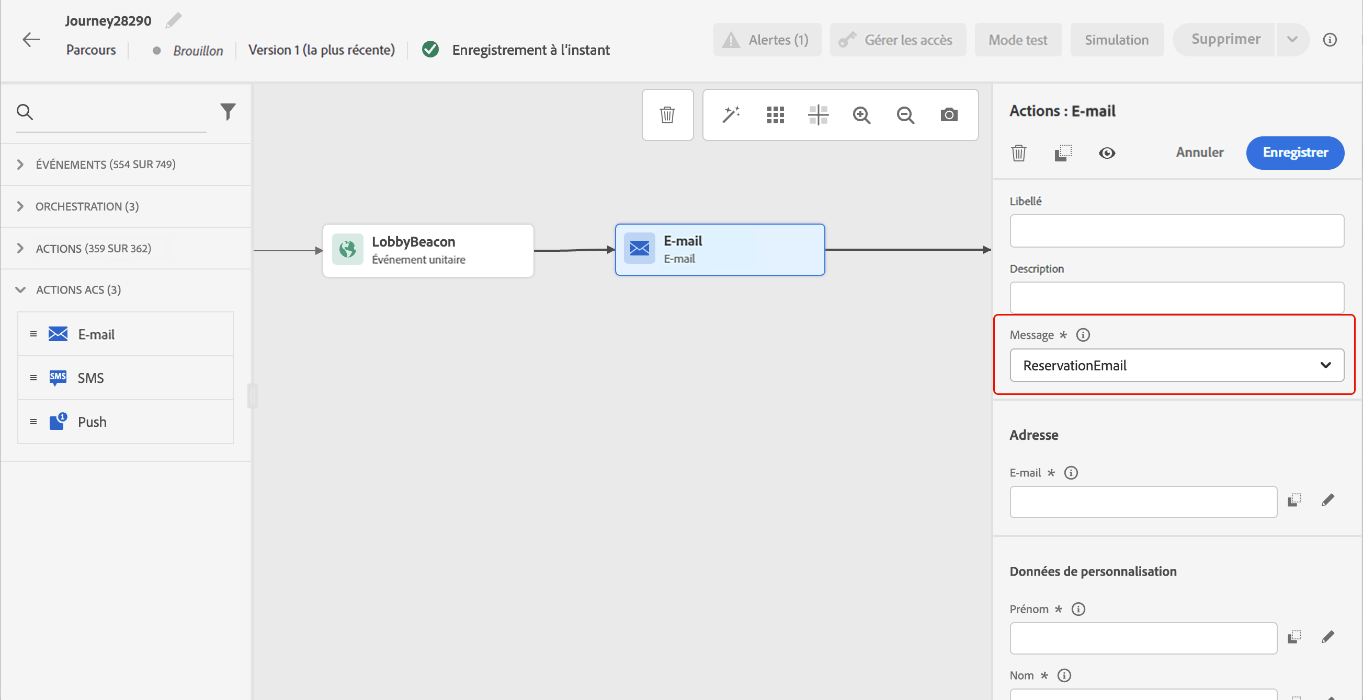Click the Libellé input field

tap(1176, 231)
